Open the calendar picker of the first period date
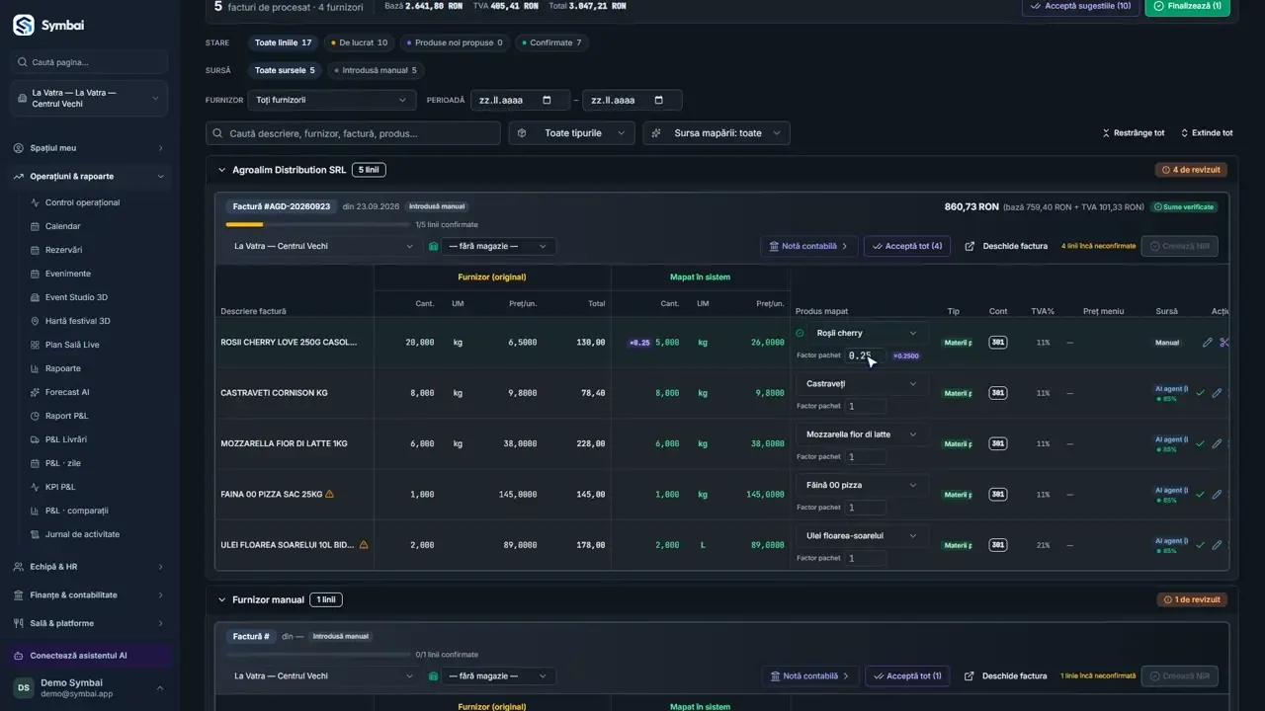Viewport: 1265px width, 711px height. [x=547, y=101]
